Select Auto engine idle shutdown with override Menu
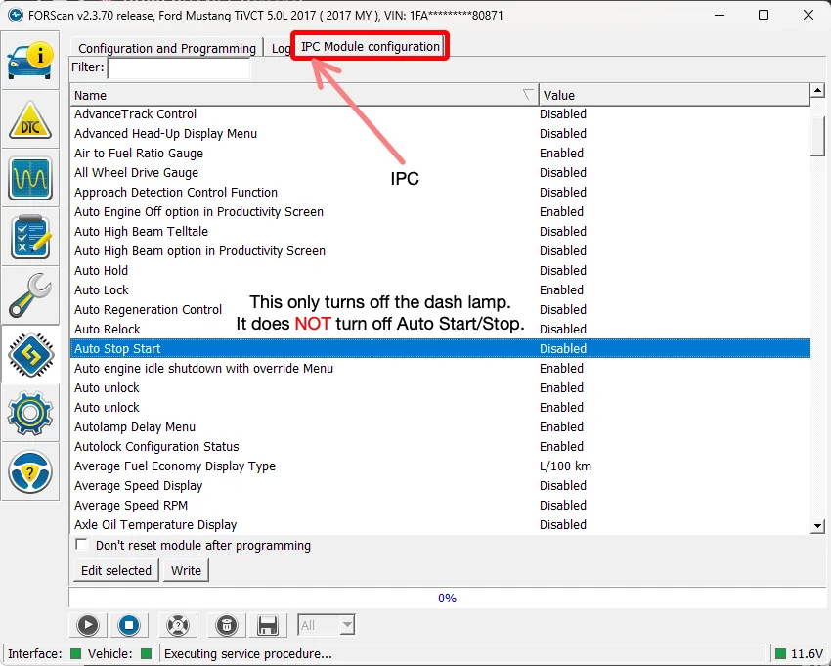Screen dimensions: 831x666 pos(440,368)
